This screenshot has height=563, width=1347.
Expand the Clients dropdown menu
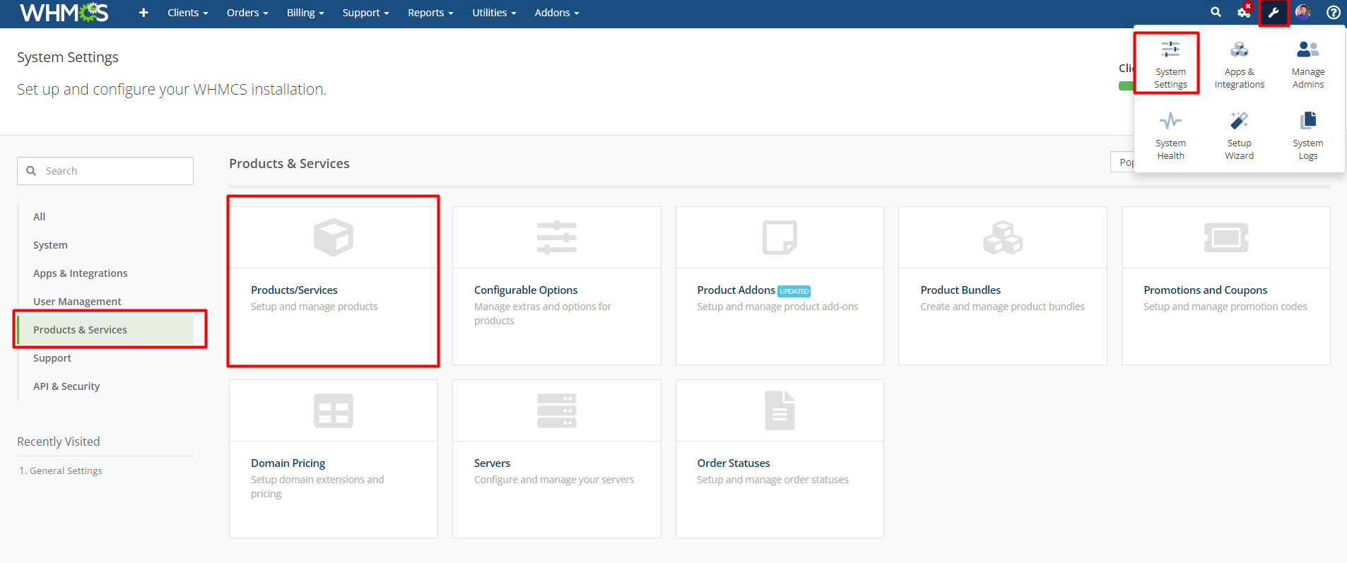(x=187, y=13)
